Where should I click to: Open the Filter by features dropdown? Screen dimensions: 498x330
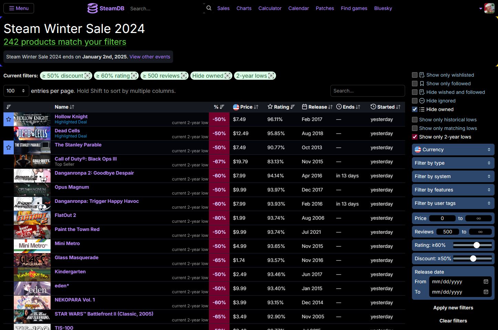453,190
